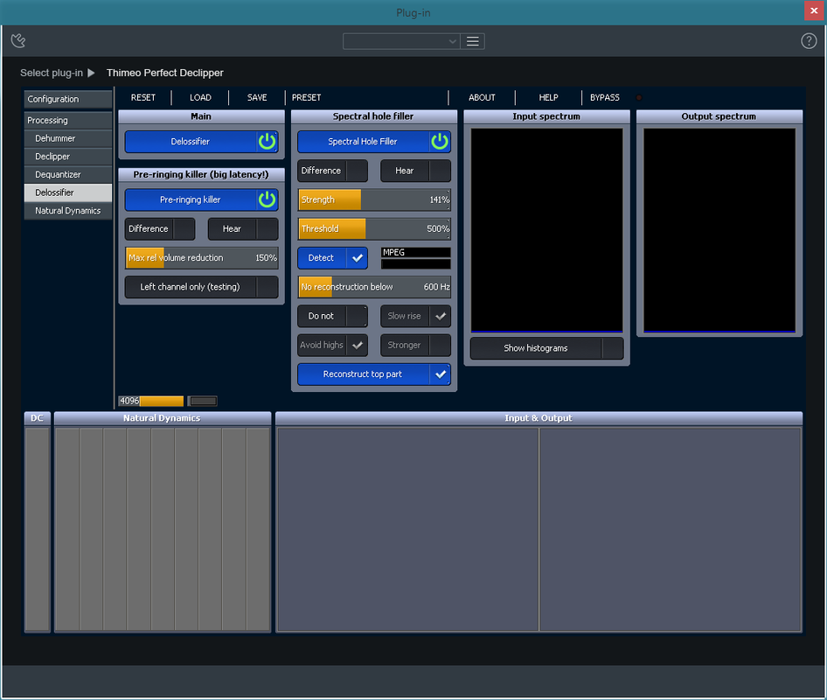The image size is (827, 700).
Task: Click the MPEG detection display field
Action: click(x=415, y=252)
